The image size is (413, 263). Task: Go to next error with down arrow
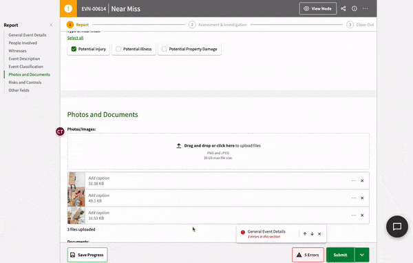(x=312, y=234)
